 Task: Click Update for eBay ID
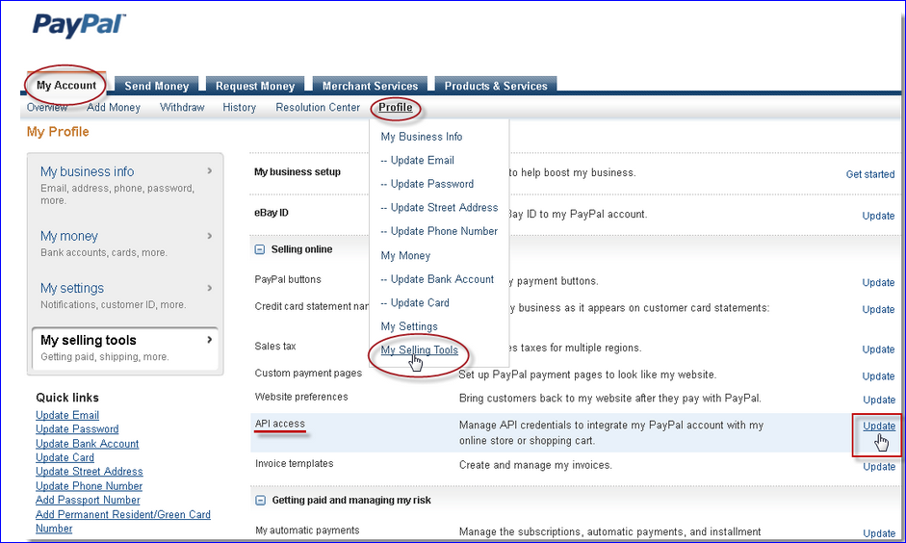pos(878,216)
